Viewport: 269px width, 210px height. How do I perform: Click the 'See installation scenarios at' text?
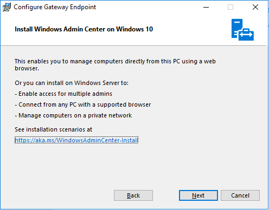54,129
